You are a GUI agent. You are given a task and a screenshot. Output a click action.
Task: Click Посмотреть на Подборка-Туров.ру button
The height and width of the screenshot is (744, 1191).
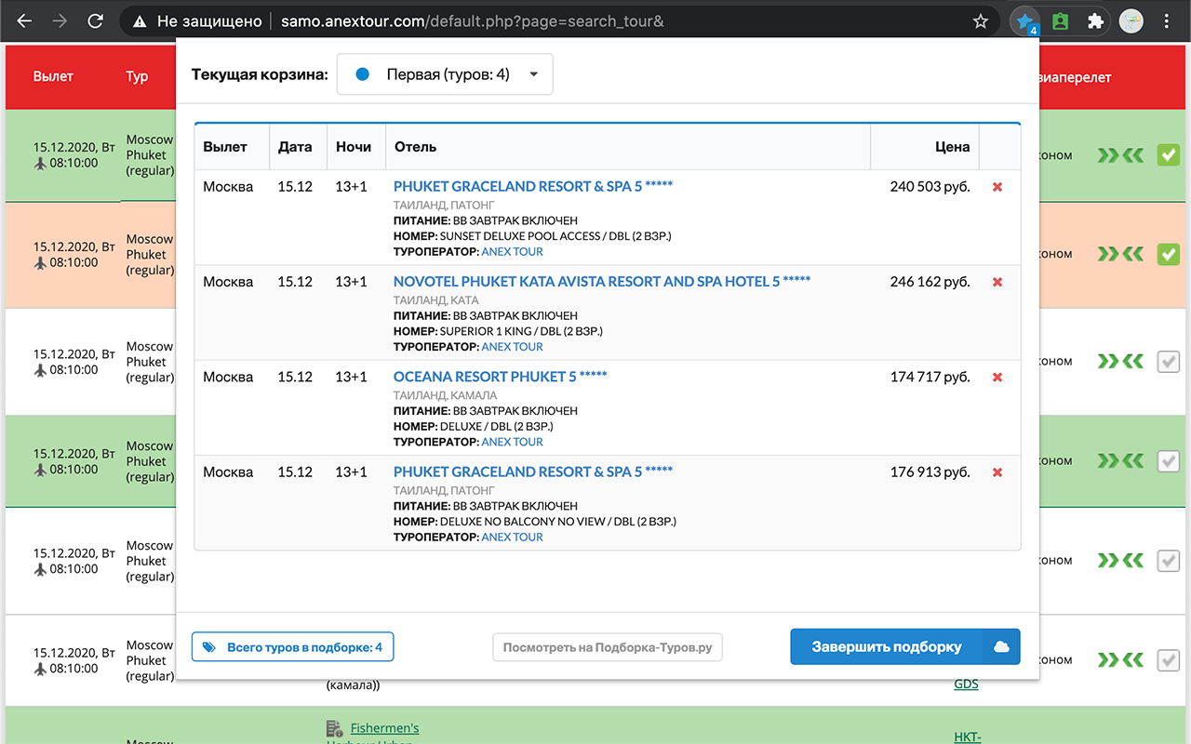pyautogui.click(x=607, y=647)
